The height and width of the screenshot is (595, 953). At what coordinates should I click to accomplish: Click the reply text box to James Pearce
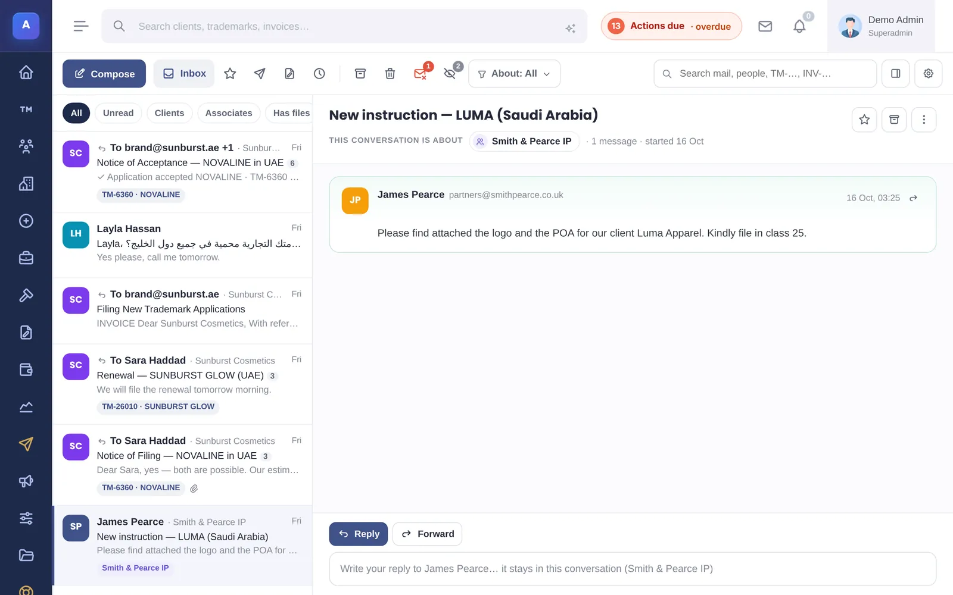click(x=633, y=569)
